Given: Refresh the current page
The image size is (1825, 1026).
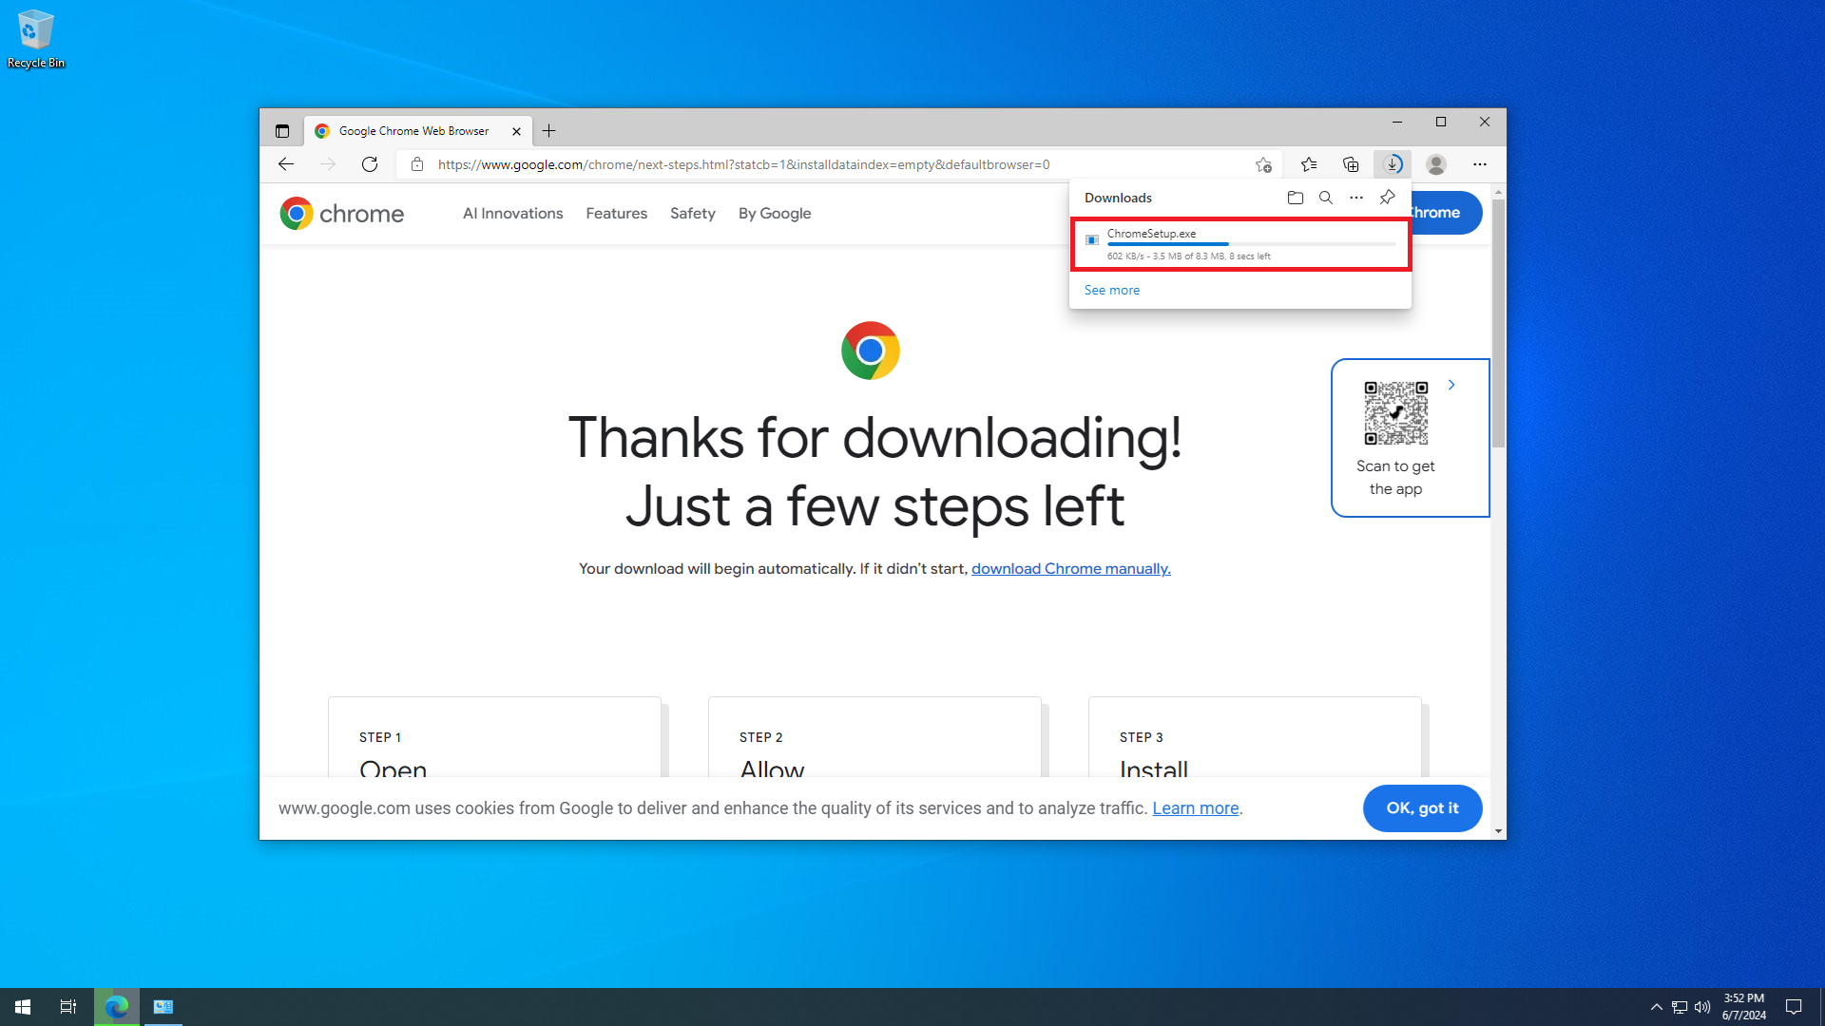Looking at the screenshot, I should coord(370,164).
